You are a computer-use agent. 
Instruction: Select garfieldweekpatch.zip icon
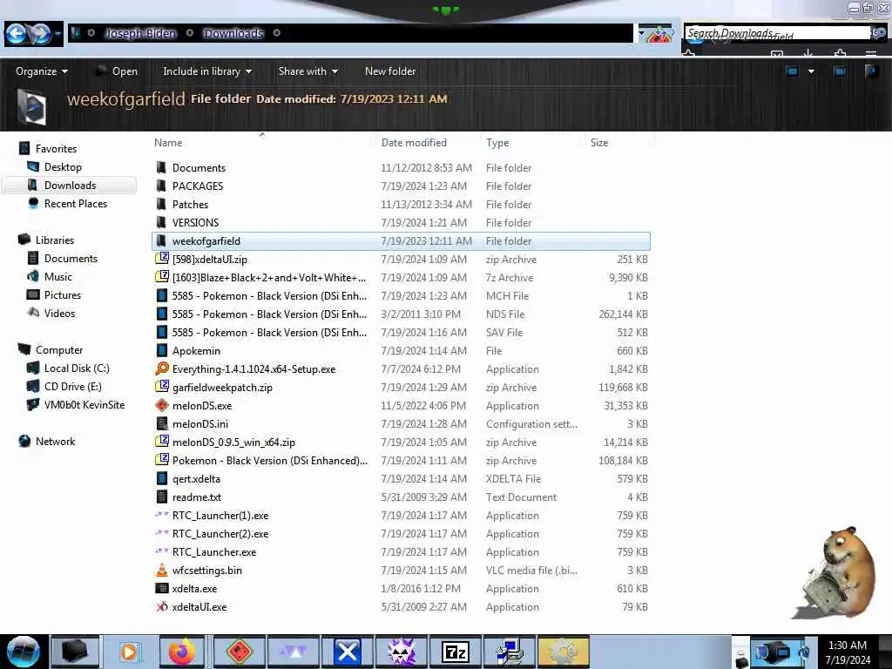point(162,387)
